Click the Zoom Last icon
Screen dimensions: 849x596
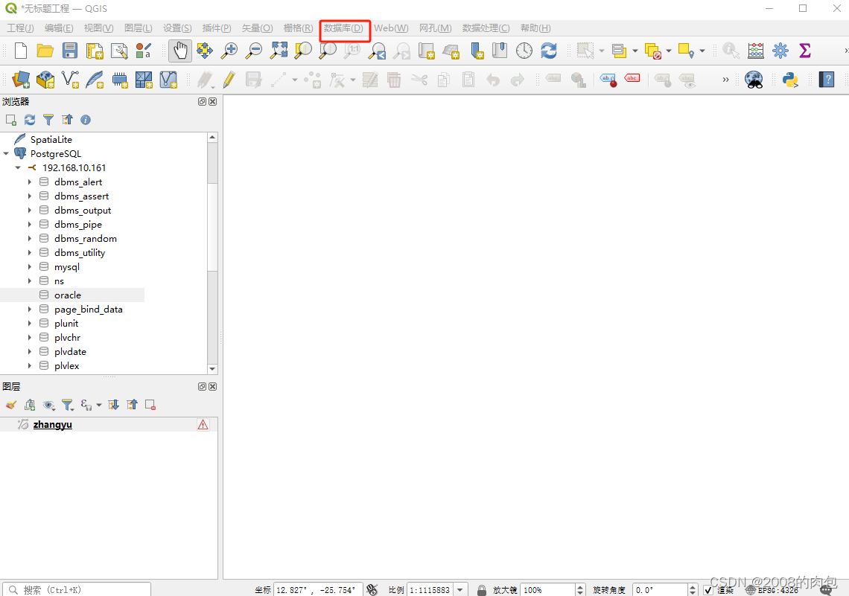click(377, 51)
